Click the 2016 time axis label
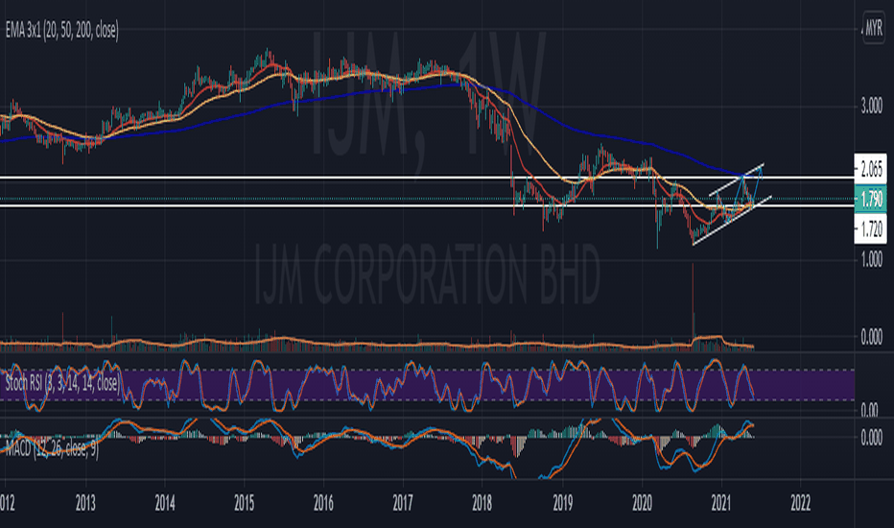The height and width of the screenshot is (528, 894). click(x=323, y=503)
